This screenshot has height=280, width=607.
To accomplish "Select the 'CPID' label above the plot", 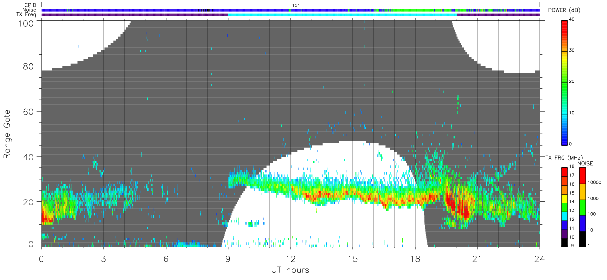I will click(31, 5).
